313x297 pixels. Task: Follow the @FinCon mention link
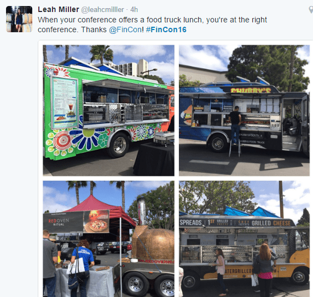(125, 29)
